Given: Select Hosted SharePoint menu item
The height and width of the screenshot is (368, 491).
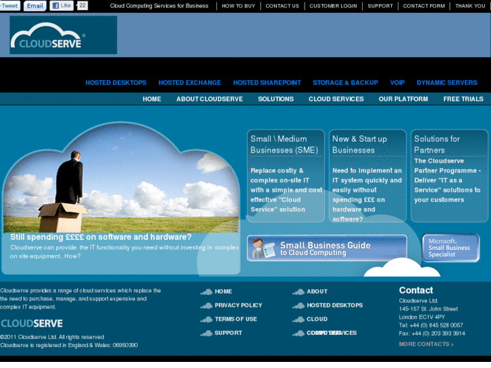Looking at the screenshot, I should click(x=267, y=82).
